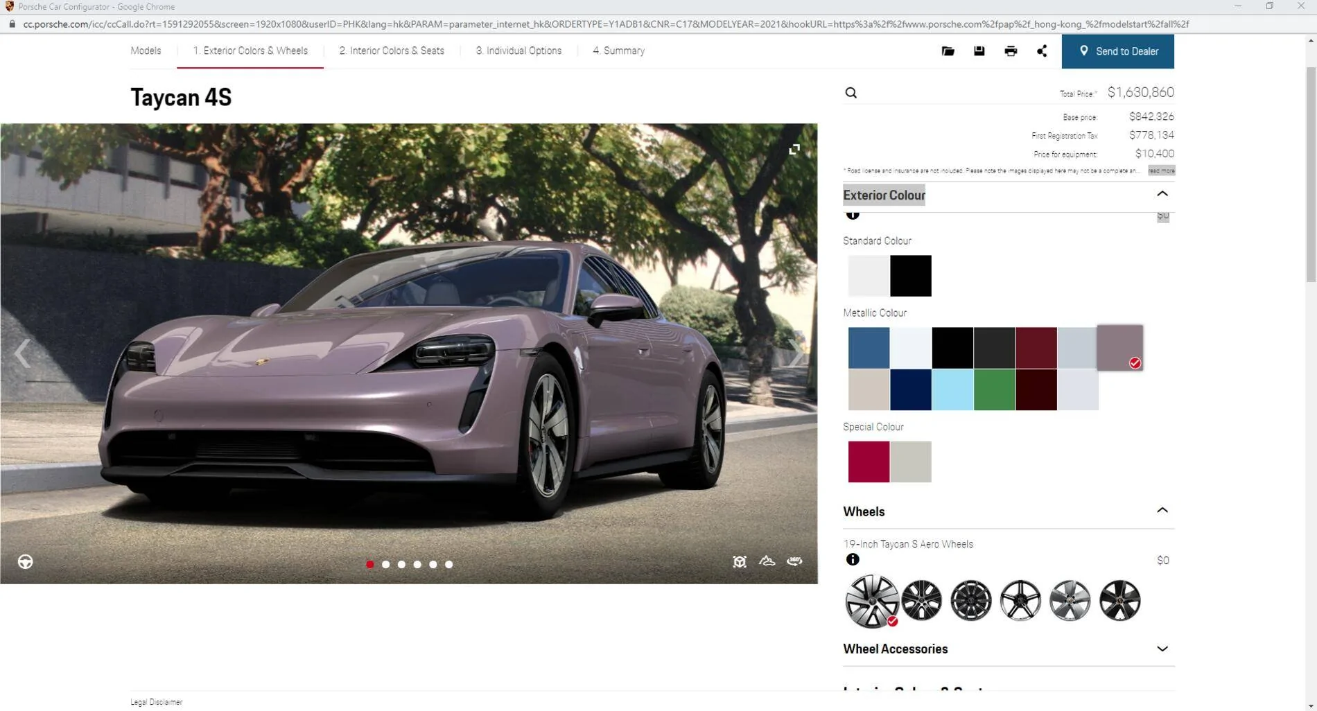Viewport: 1317px width, 711px height.
Task: Choose the dark red metallic swatch, top row
Action: point(1036,348)
